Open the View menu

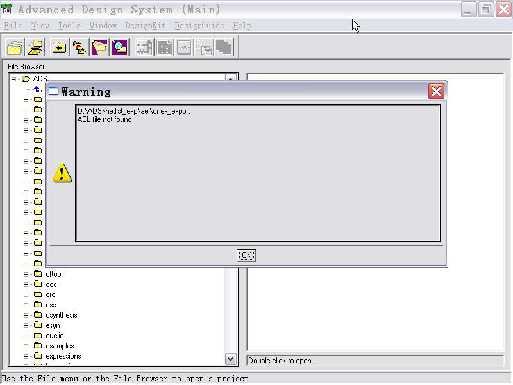click(x=40, y=26)
